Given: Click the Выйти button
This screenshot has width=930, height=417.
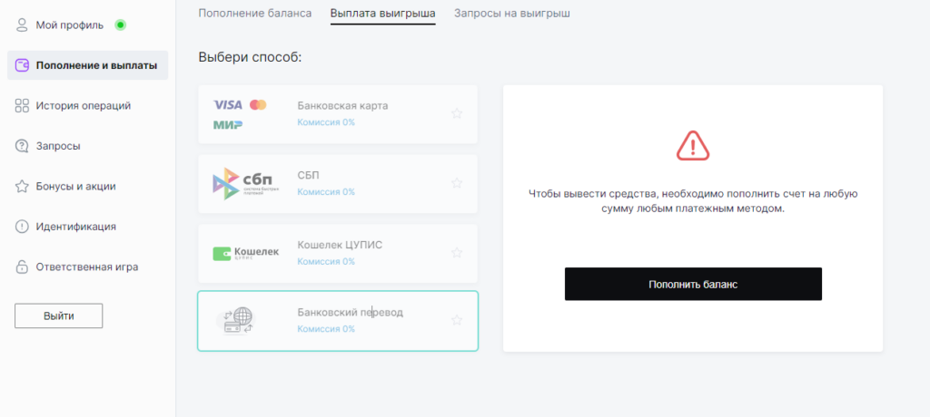Looking at the screenshot, I should point(59,315).
